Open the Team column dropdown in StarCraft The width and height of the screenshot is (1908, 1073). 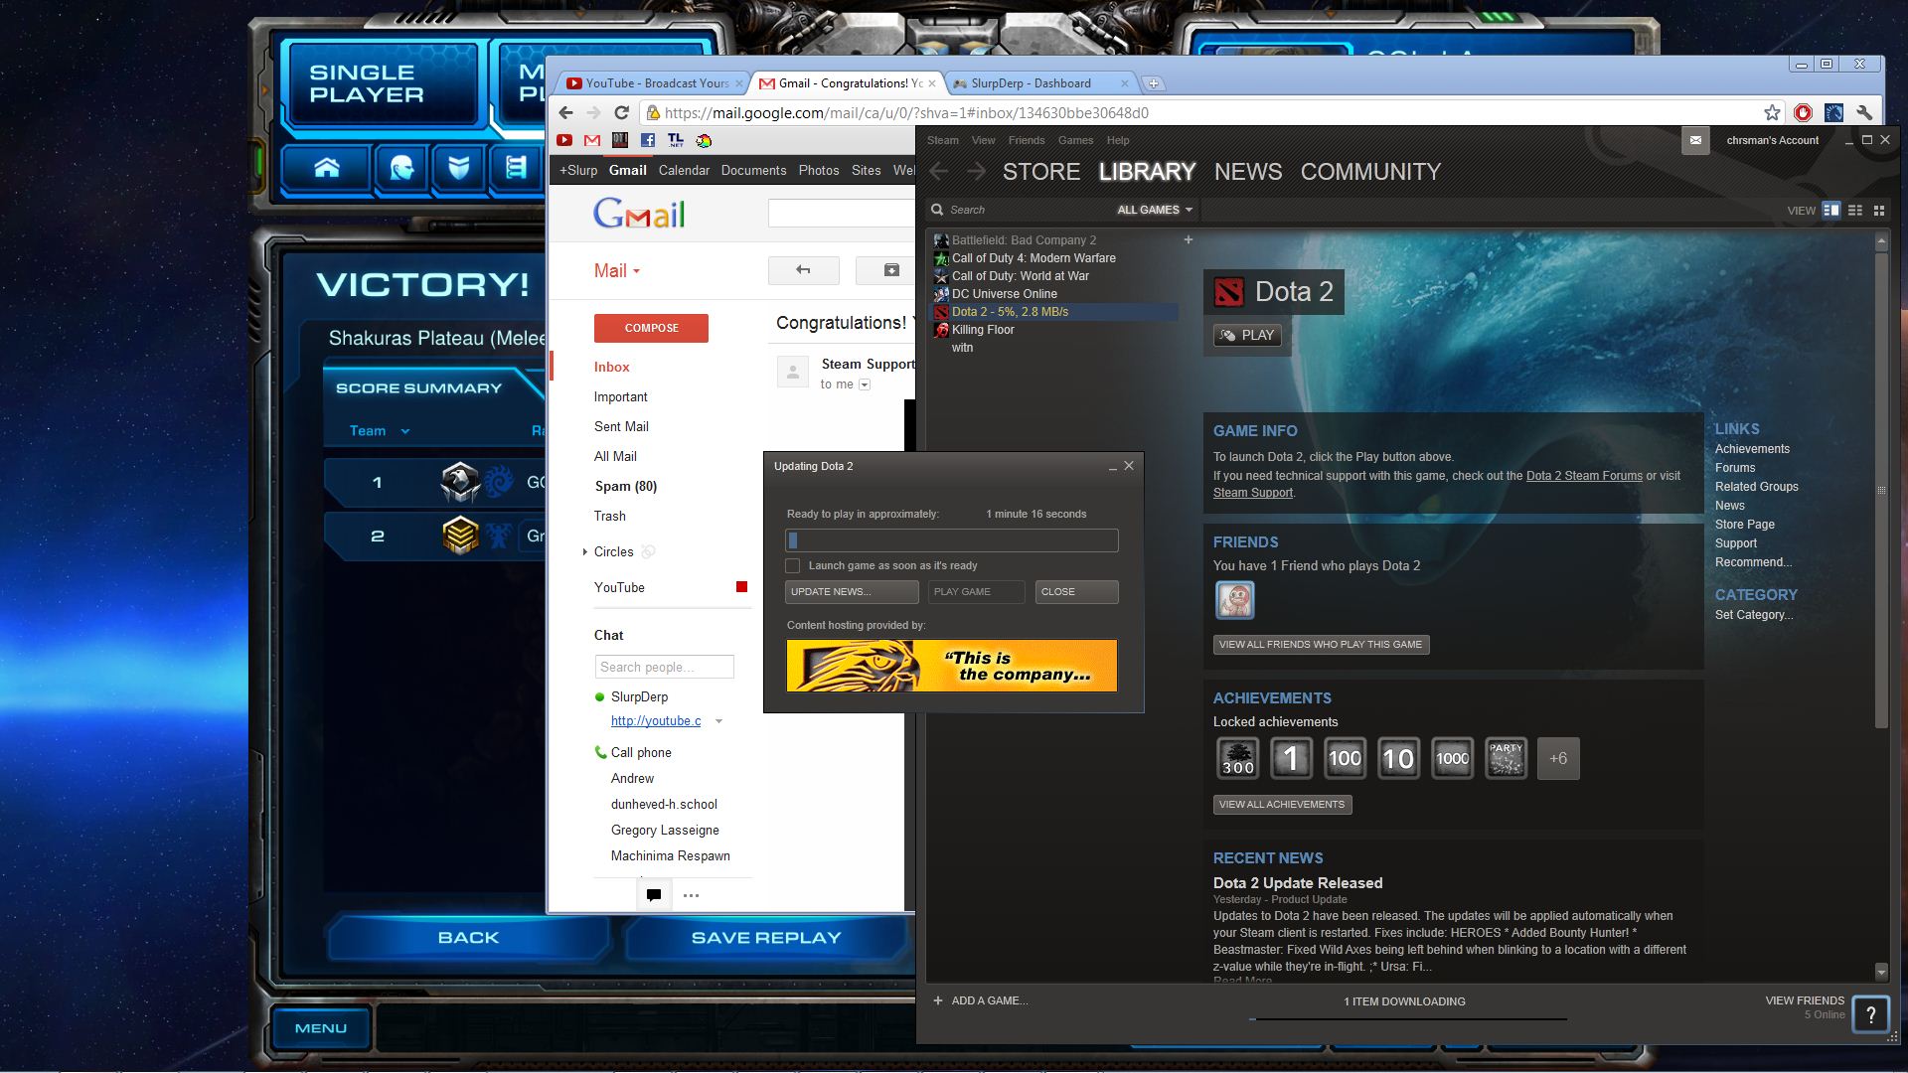[x=405, y=431]
